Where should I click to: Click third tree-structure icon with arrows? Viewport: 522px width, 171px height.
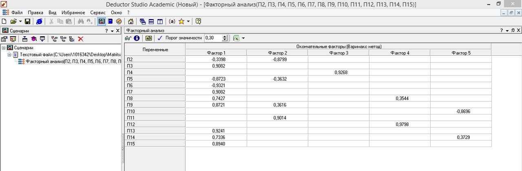(71, 39)
